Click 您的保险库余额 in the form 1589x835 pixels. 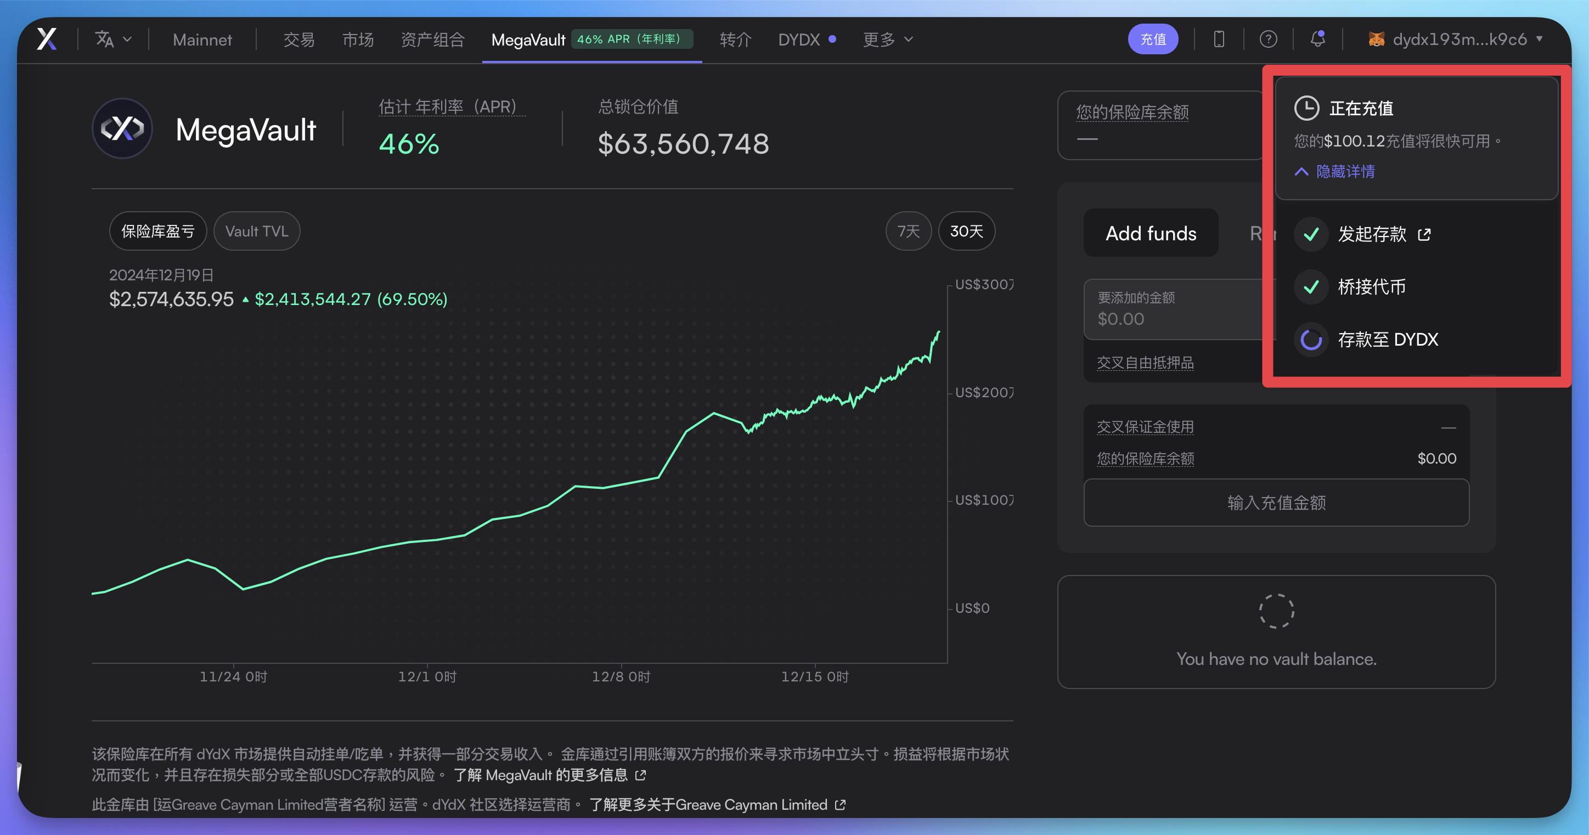pos(1145,458)
